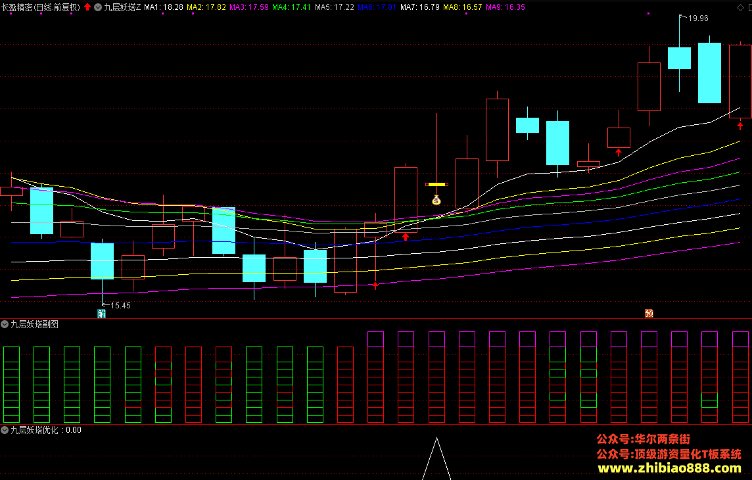Click the 15.45 low price label
This screenshot has width=752, height=480.
click(x=120, y=306)
